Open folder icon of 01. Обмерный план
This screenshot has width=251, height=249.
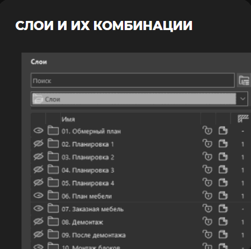coord(53,130)
